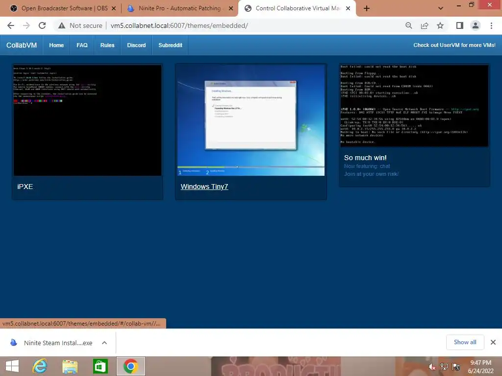This screenshot has width=502, height=376.
Task: Open the FAQ nav item
Action: 82,45
